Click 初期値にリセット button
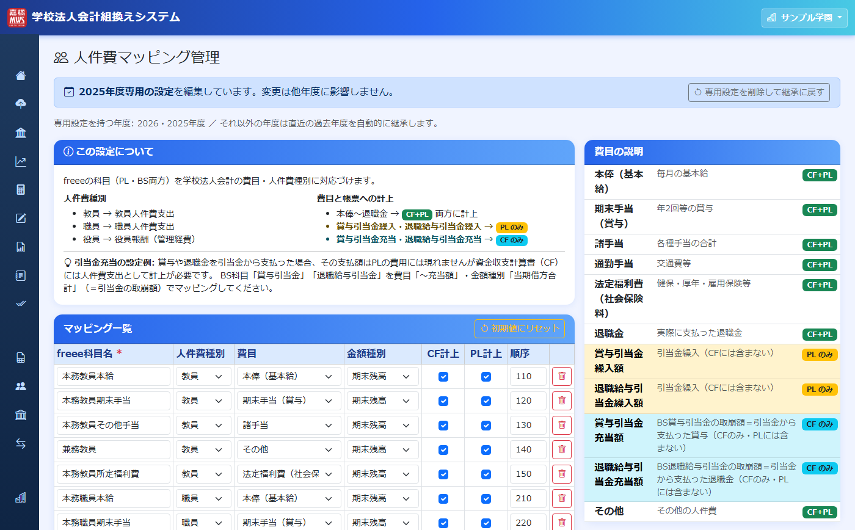Image resolution: width=855 pixels, height=530 pixels. coord(520,329)
